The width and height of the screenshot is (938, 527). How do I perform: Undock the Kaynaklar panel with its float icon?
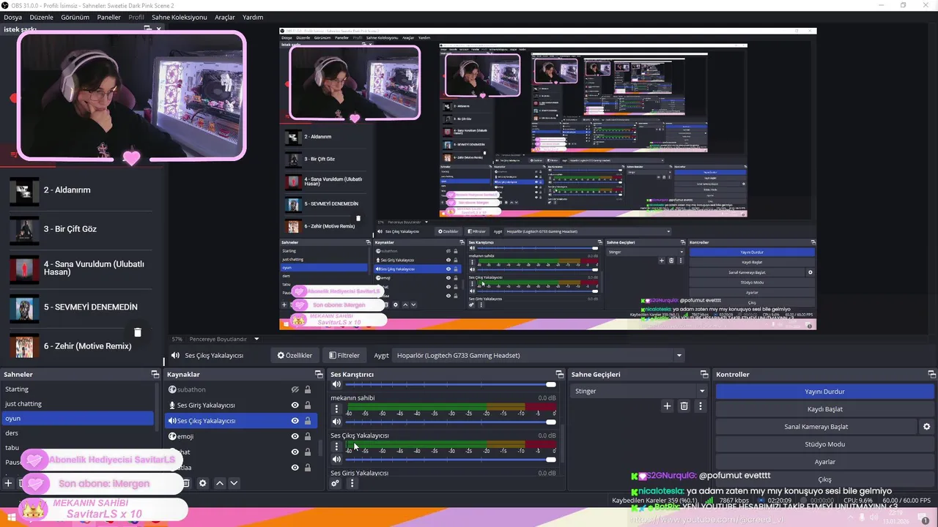pyautogui.click(x=318, y=374)
